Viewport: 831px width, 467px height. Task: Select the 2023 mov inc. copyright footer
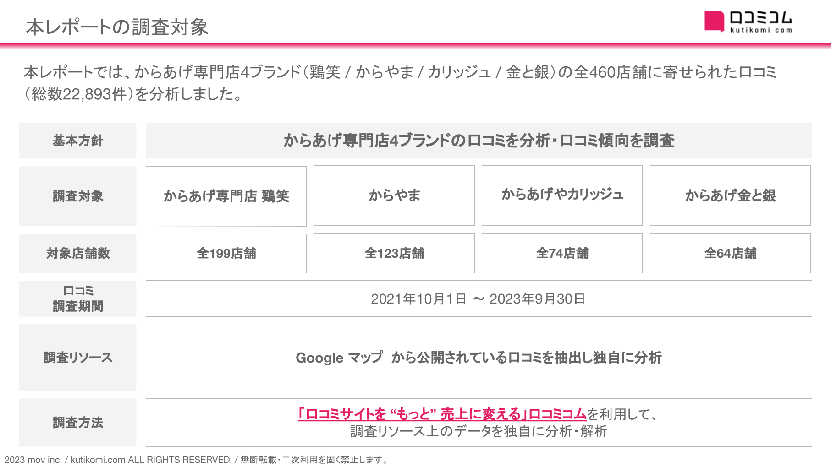click(x=196, y=460)
